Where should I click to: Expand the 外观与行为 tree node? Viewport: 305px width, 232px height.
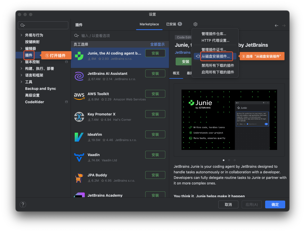pos(21,35)
